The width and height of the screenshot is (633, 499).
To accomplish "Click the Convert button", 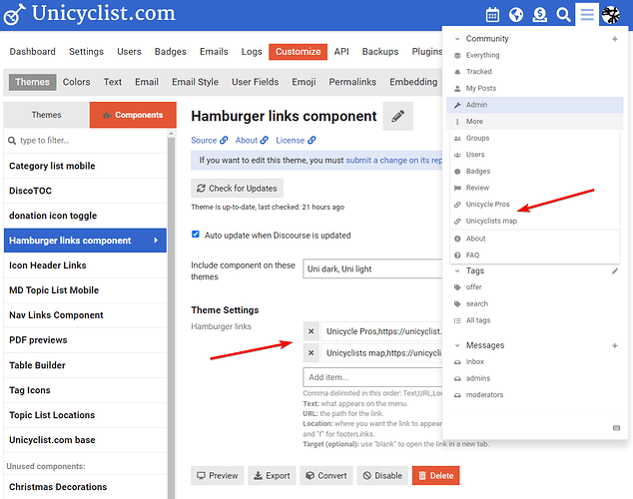I will click(326, 476).
